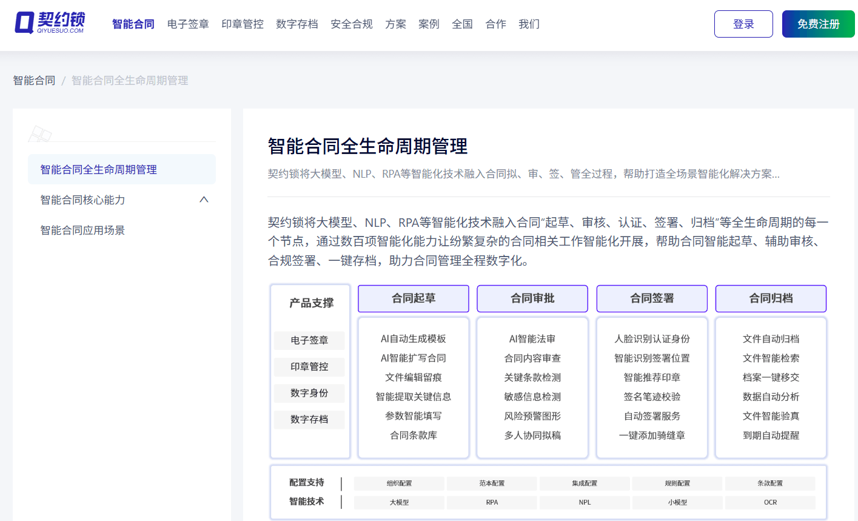858x521 pixels.
Task: Click the 数字存档 product support tag
Action: coord(309,419)
